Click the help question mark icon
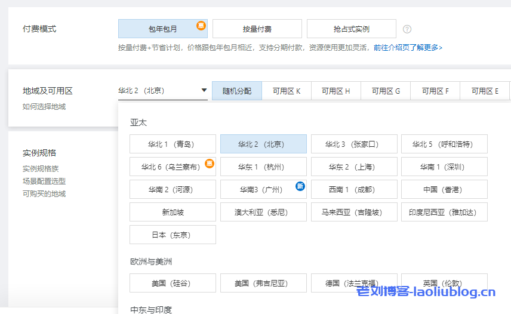Image resolution: width=511 pixels, height=314 pixels. click(x=407, y=29)
